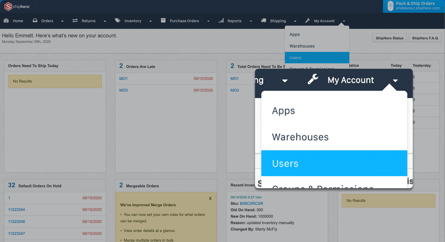Click the late date beside MO1 in Orders Are Late
Viewport: 445px width, 242px height.
click(x=203, y=79)
